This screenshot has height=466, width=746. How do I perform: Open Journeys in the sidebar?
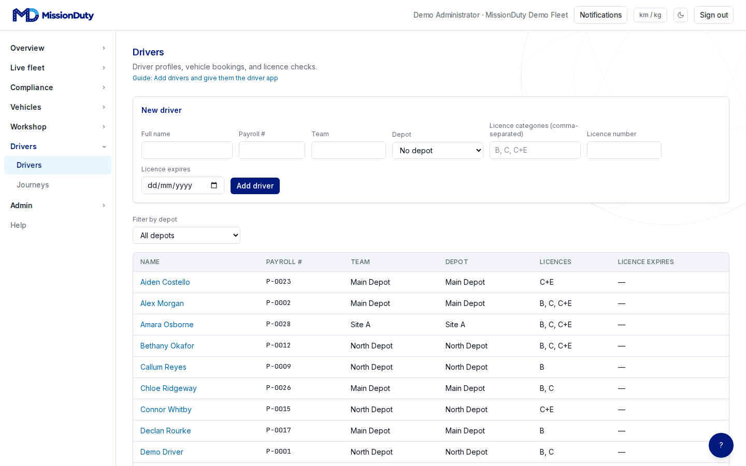click(58, 185)
